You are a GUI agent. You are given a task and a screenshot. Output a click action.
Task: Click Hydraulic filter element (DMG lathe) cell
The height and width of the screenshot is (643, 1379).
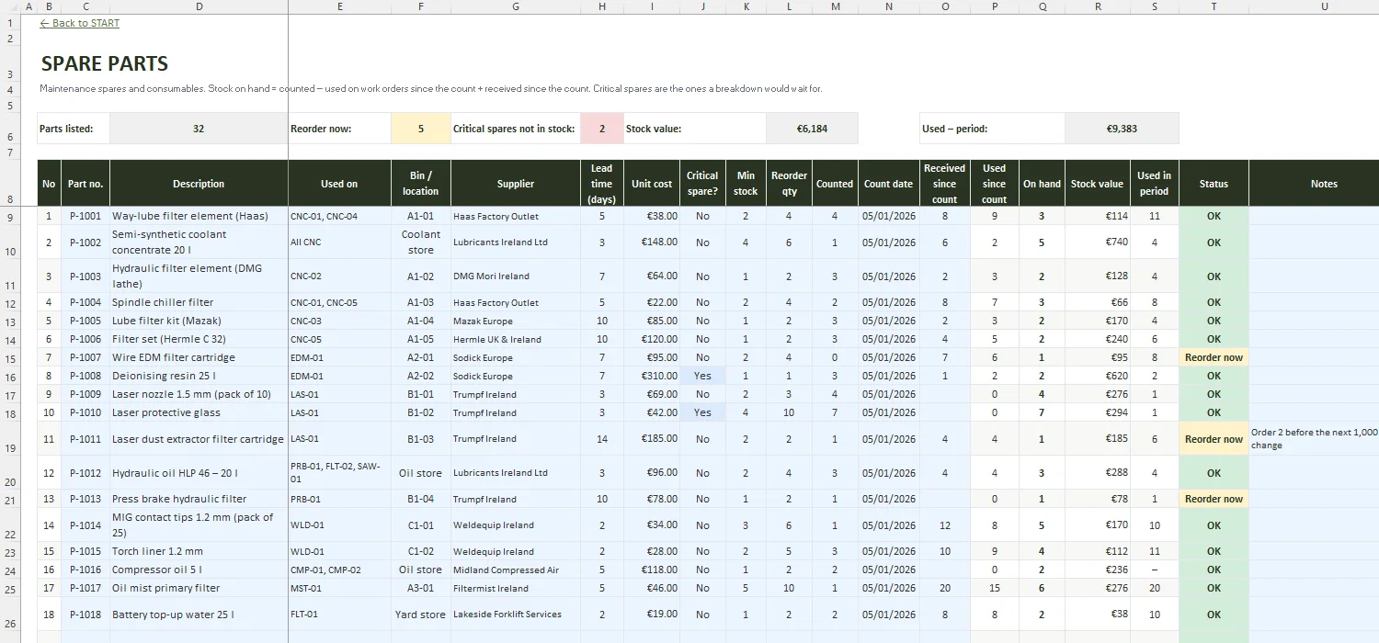coord(199,276)
